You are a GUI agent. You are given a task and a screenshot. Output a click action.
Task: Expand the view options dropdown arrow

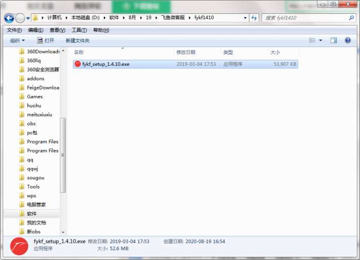click(x=320, y=41)
